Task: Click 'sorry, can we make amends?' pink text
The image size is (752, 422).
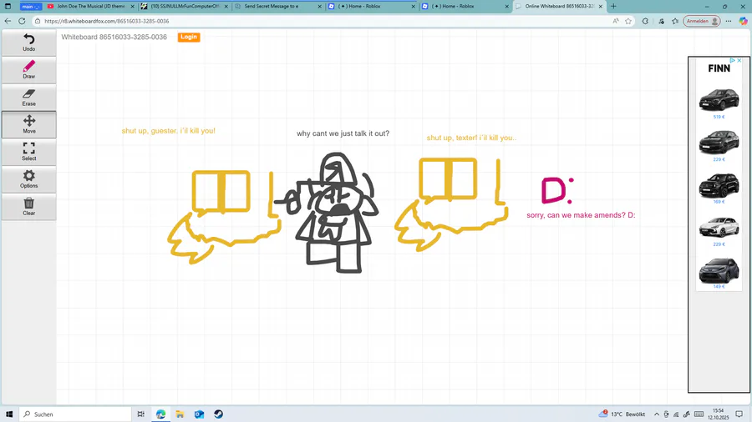Action: coord(581,215)
